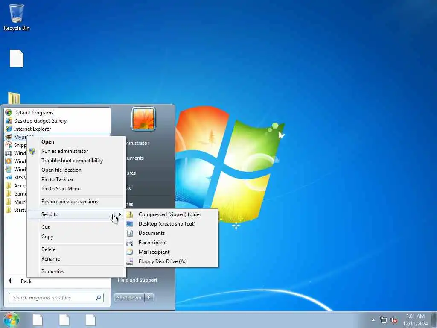Screen dimensions: 437x328
Task: Click the third blank taskbar icon
Action: pyautogui.click(x=90, y=320)
